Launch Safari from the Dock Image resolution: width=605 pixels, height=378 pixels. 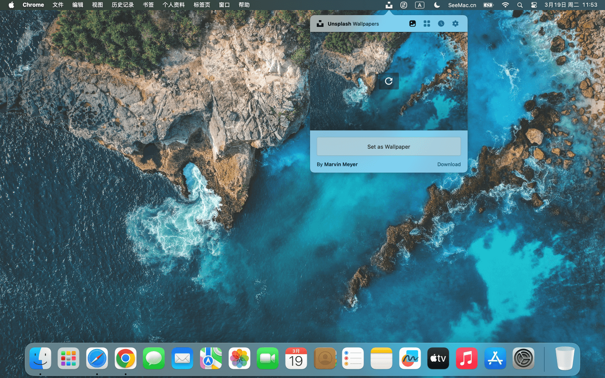[x=97, y=358]
